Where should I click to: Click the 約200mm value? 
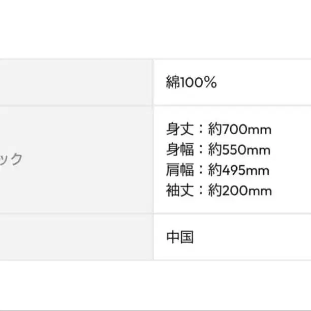240,191
